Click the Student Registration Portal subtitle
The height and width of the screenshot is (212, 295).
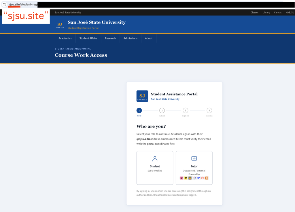pyautogui.click(x=83, y=28)
